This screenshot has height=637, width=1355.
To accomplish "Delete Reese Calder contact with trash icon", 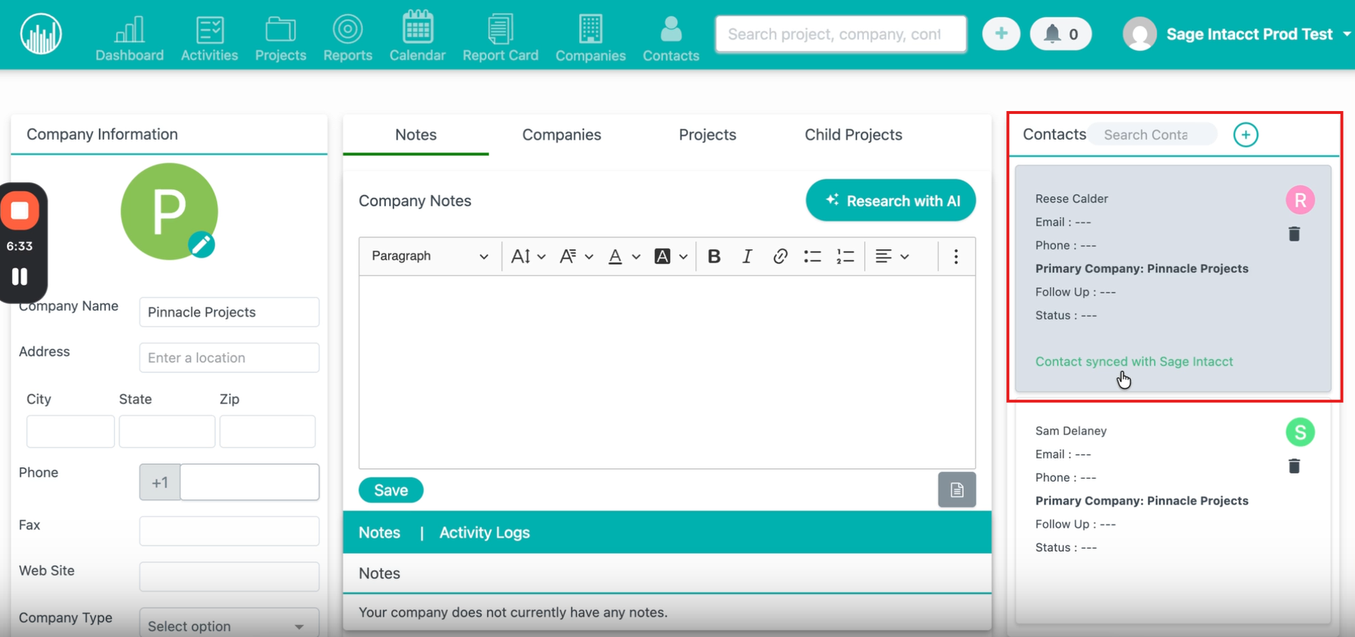I will point(1294,234).
